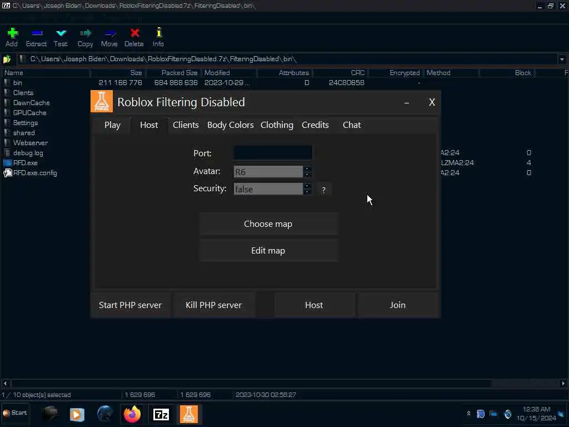The height and width of the screenshot is (427, 569).
Task: Click Kill PHP server button
Action: pos(213,305)
